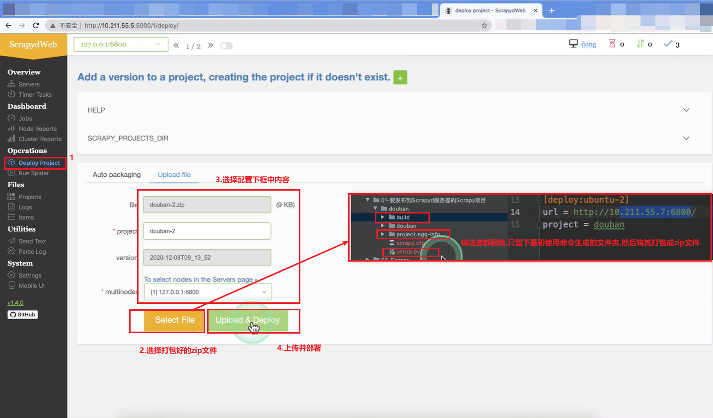The height and width of the screenshot is (418, 713).
Task: Reload the page with the browser refresh icon
Action: [x=36, y=25]
